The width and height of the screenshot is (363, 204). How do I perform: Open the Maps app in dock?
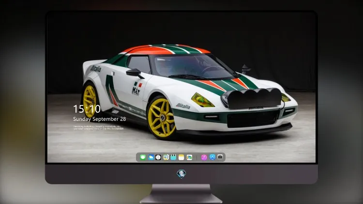[x=166, y=157]
